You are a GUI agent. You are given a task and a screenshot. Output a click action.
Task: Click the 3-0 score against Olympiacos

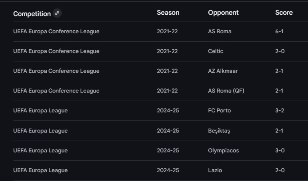tap(280, 151)
